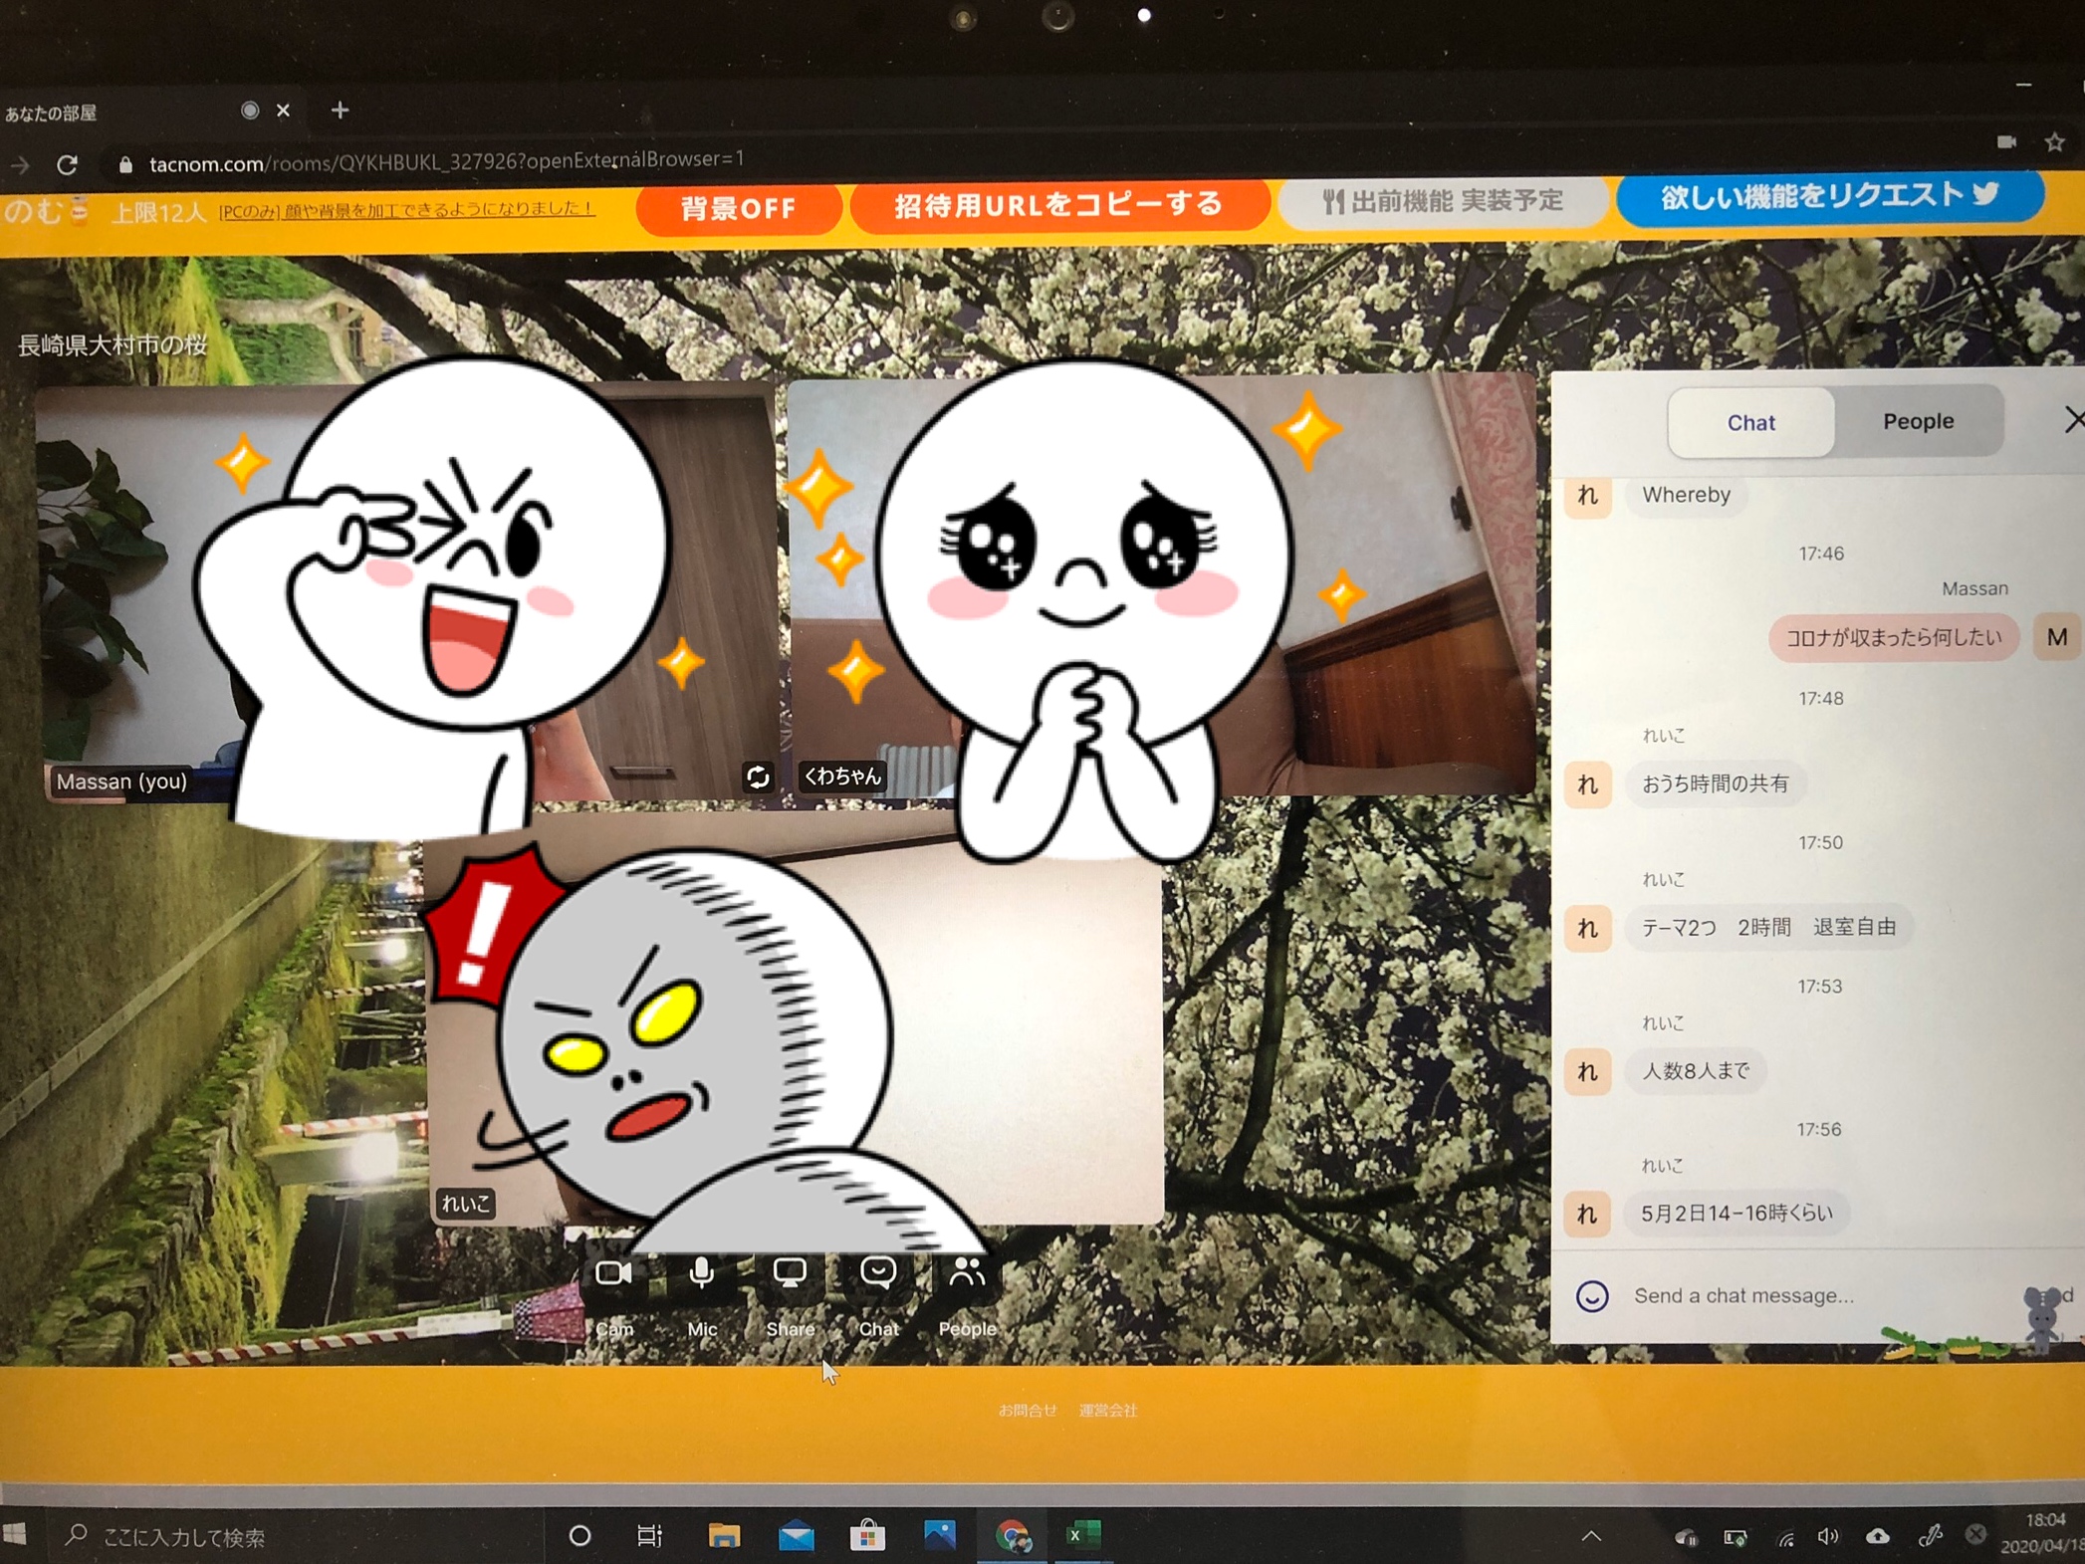Copy the invite URL with 招待用URLをコピーする
The image size is (2085, 1564).
(x=1058, y=205)
